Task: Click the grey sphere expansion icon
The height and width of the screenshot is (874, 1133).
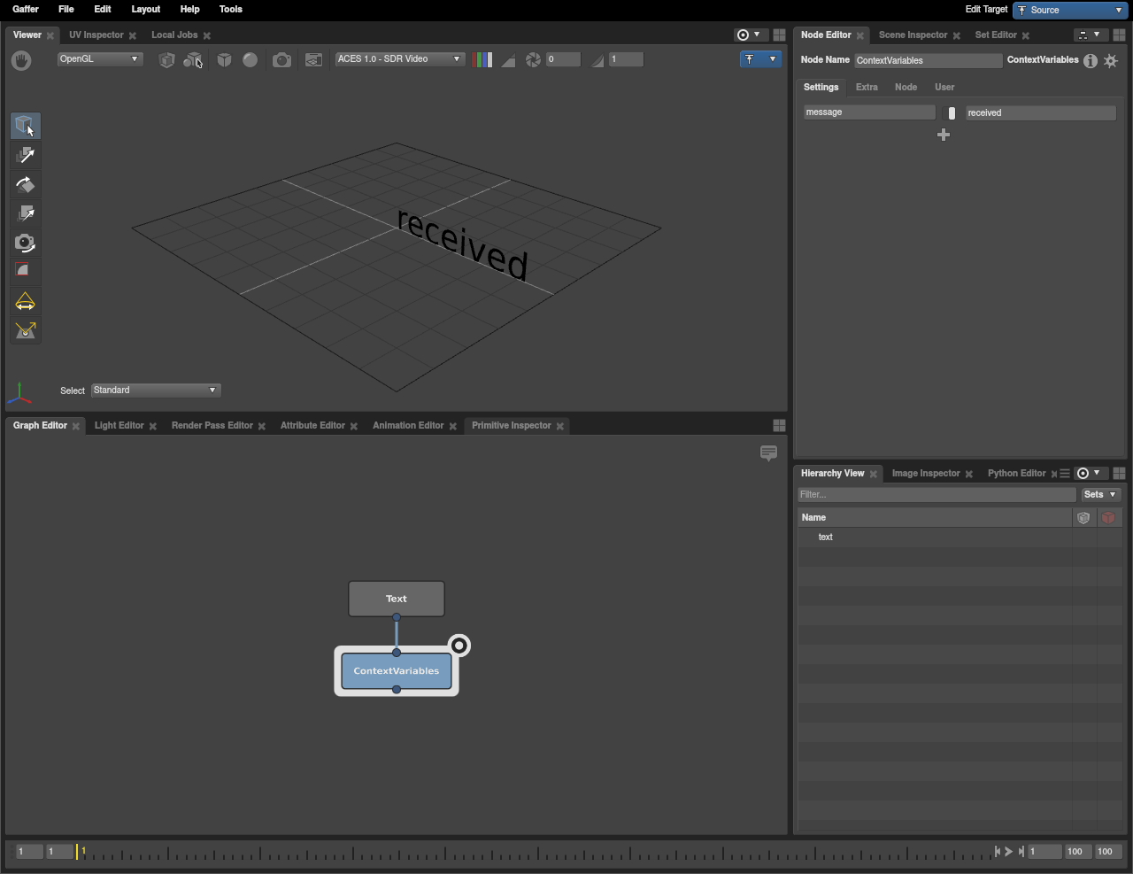Action: pyautogui.click(x=250, y=59)
